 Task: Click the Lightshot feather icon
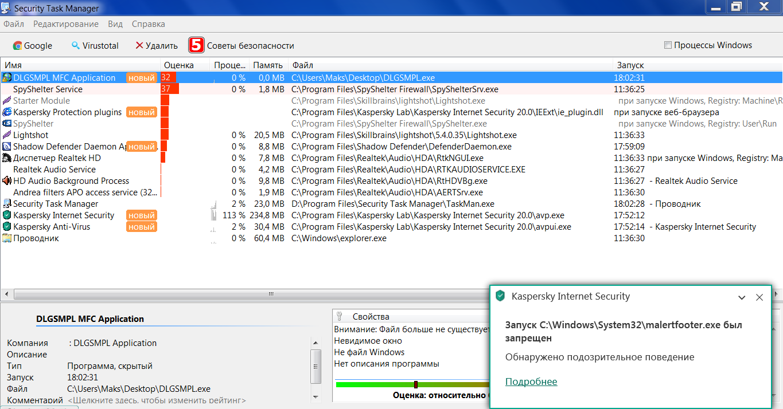(7, 135)
